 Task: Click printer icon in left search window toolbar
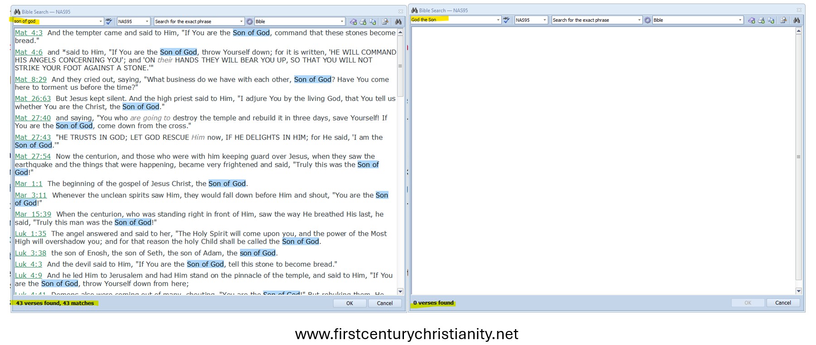tap(363, 22)
